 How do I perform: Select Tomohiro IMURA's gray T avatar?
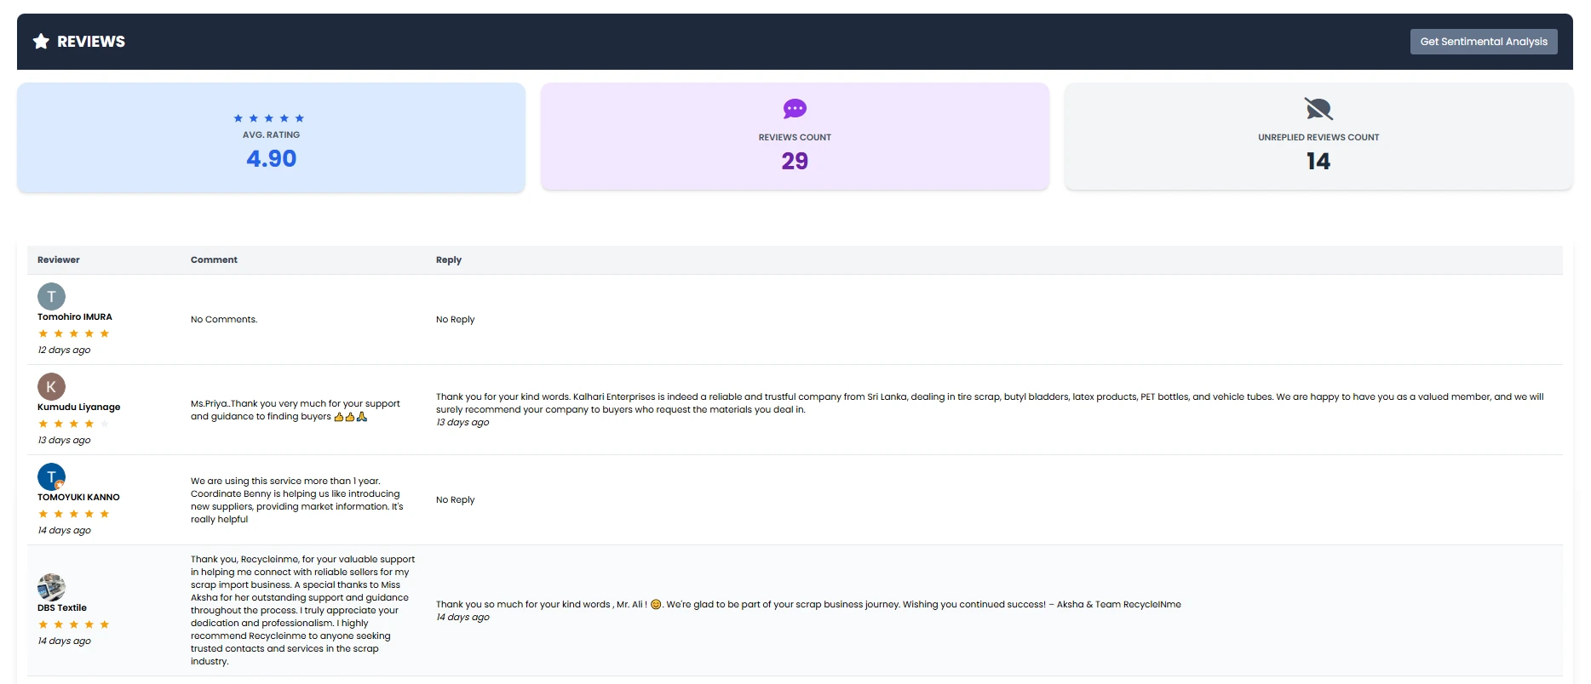click(x=51, y=296)
